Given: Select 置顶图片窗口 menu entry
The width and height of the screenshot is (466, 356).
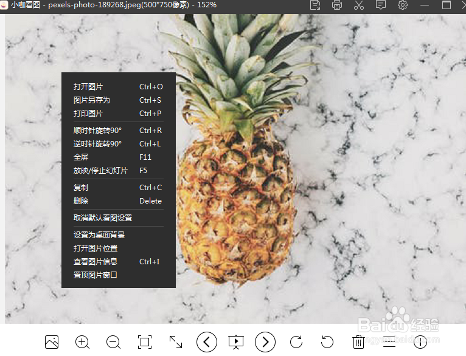Looking at the screenshot, I should [x=119, y=275].
